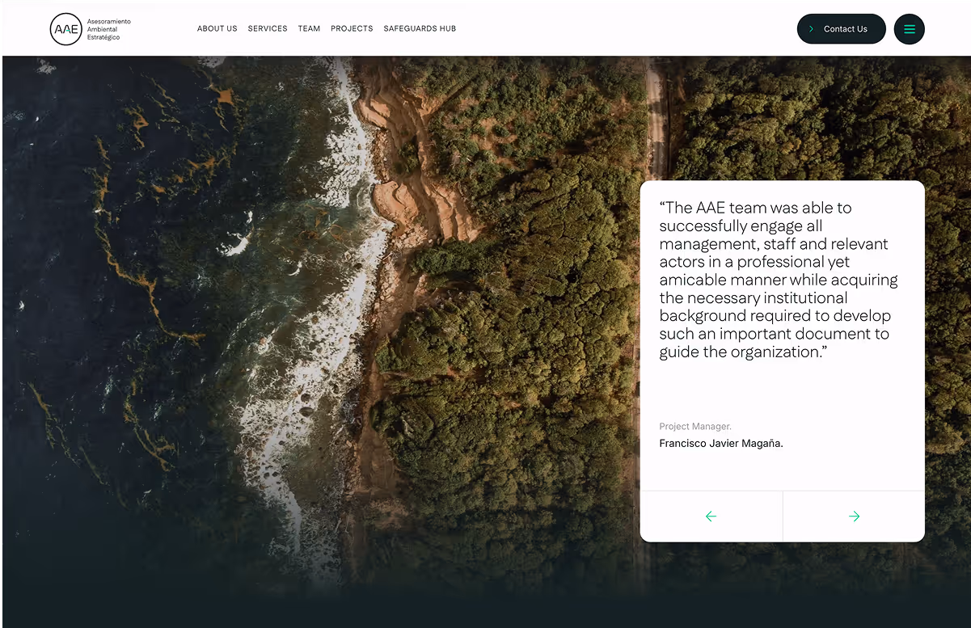Advance to next testimonial with right arrow

[854, 516]
